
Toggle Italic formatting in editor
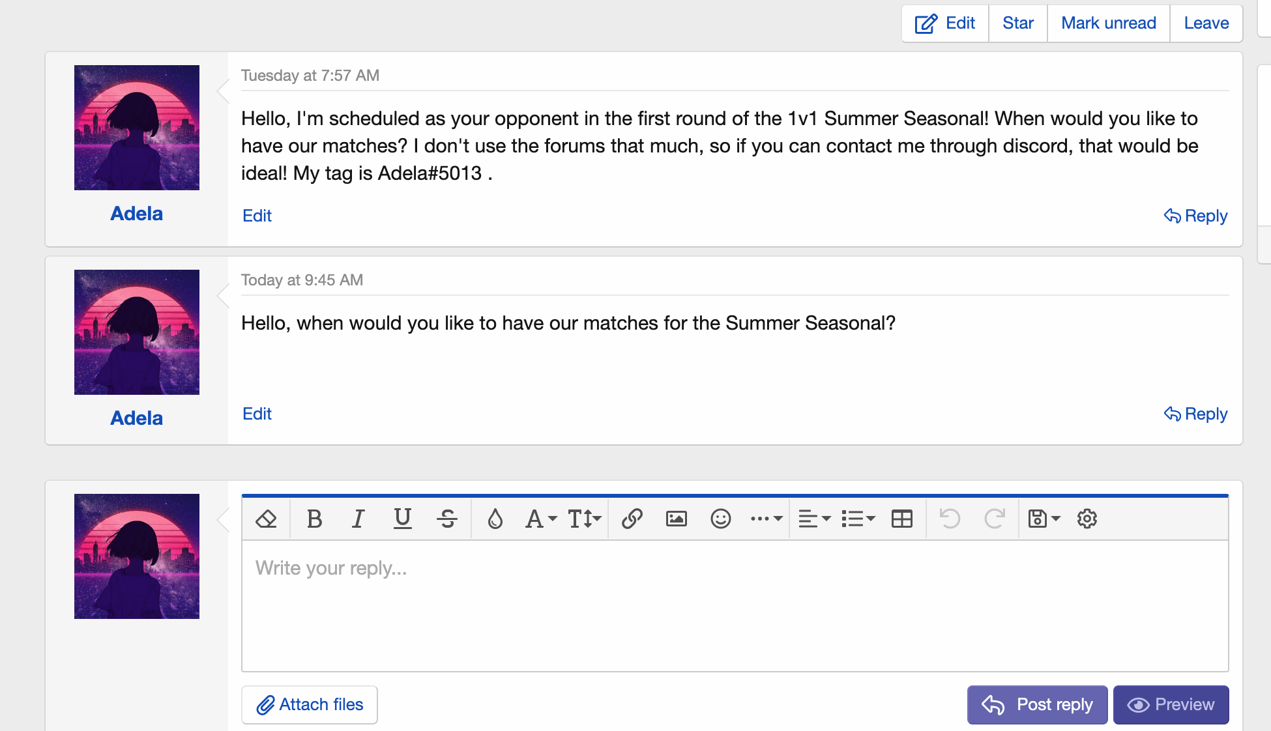(358, 519)
